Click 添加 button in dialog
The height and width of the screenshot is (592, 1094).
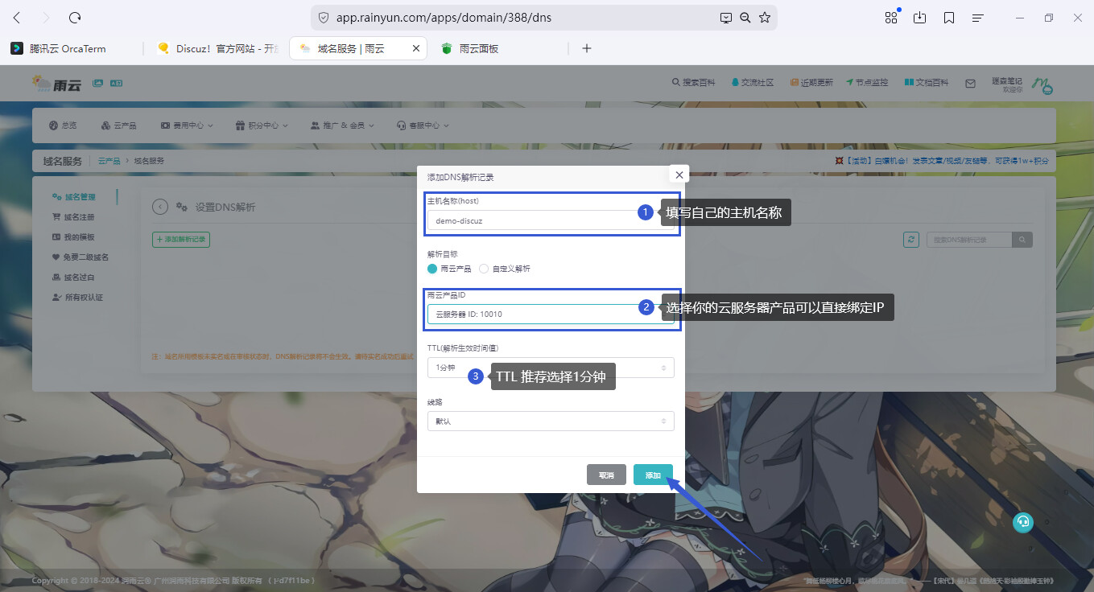coord(653,475)
